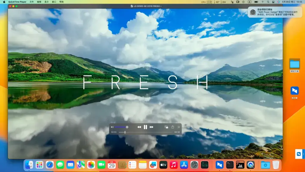Screen dimensions: 305x172
Task: Open Spotlight search in menu bar
Action: click(x=268, y=2)
